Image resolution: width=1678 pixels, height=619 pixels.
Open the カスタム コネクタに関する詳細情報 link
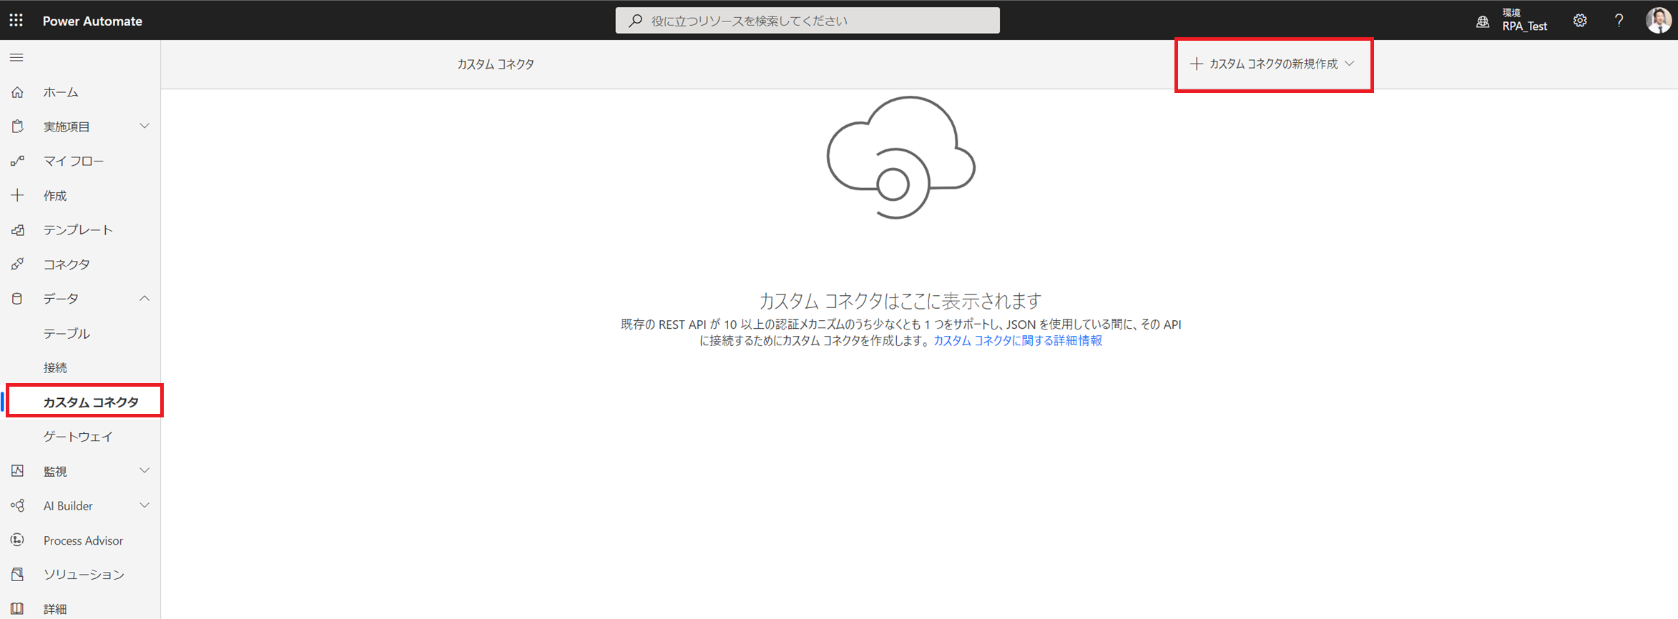1018,341
